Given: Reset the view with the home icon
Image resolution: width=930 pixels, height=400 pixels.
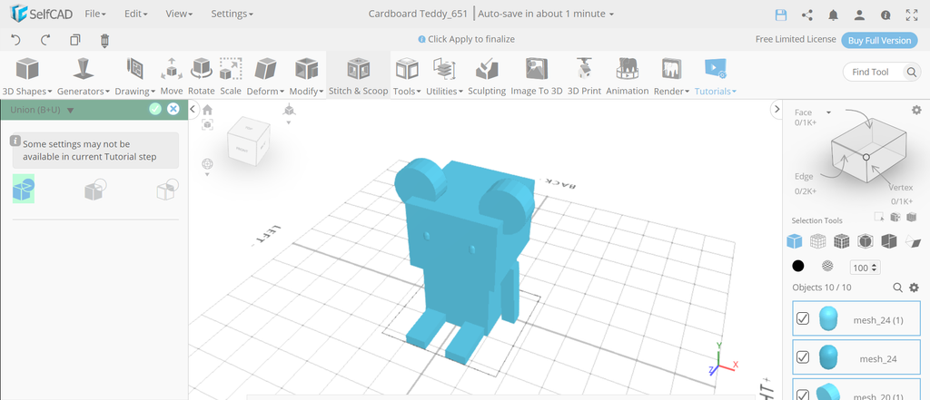Looking at the screenshot, I should pos(207,110).
